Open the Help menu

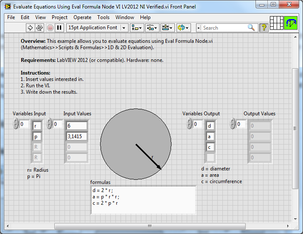coord(145,17)
